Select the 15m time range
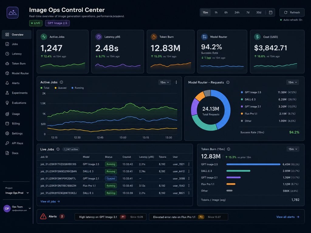 206,12
